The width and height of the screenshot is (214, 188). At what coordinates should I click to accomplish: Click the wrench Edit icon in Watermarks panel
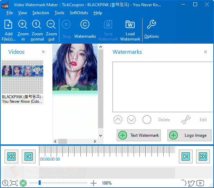pos(186,119)
